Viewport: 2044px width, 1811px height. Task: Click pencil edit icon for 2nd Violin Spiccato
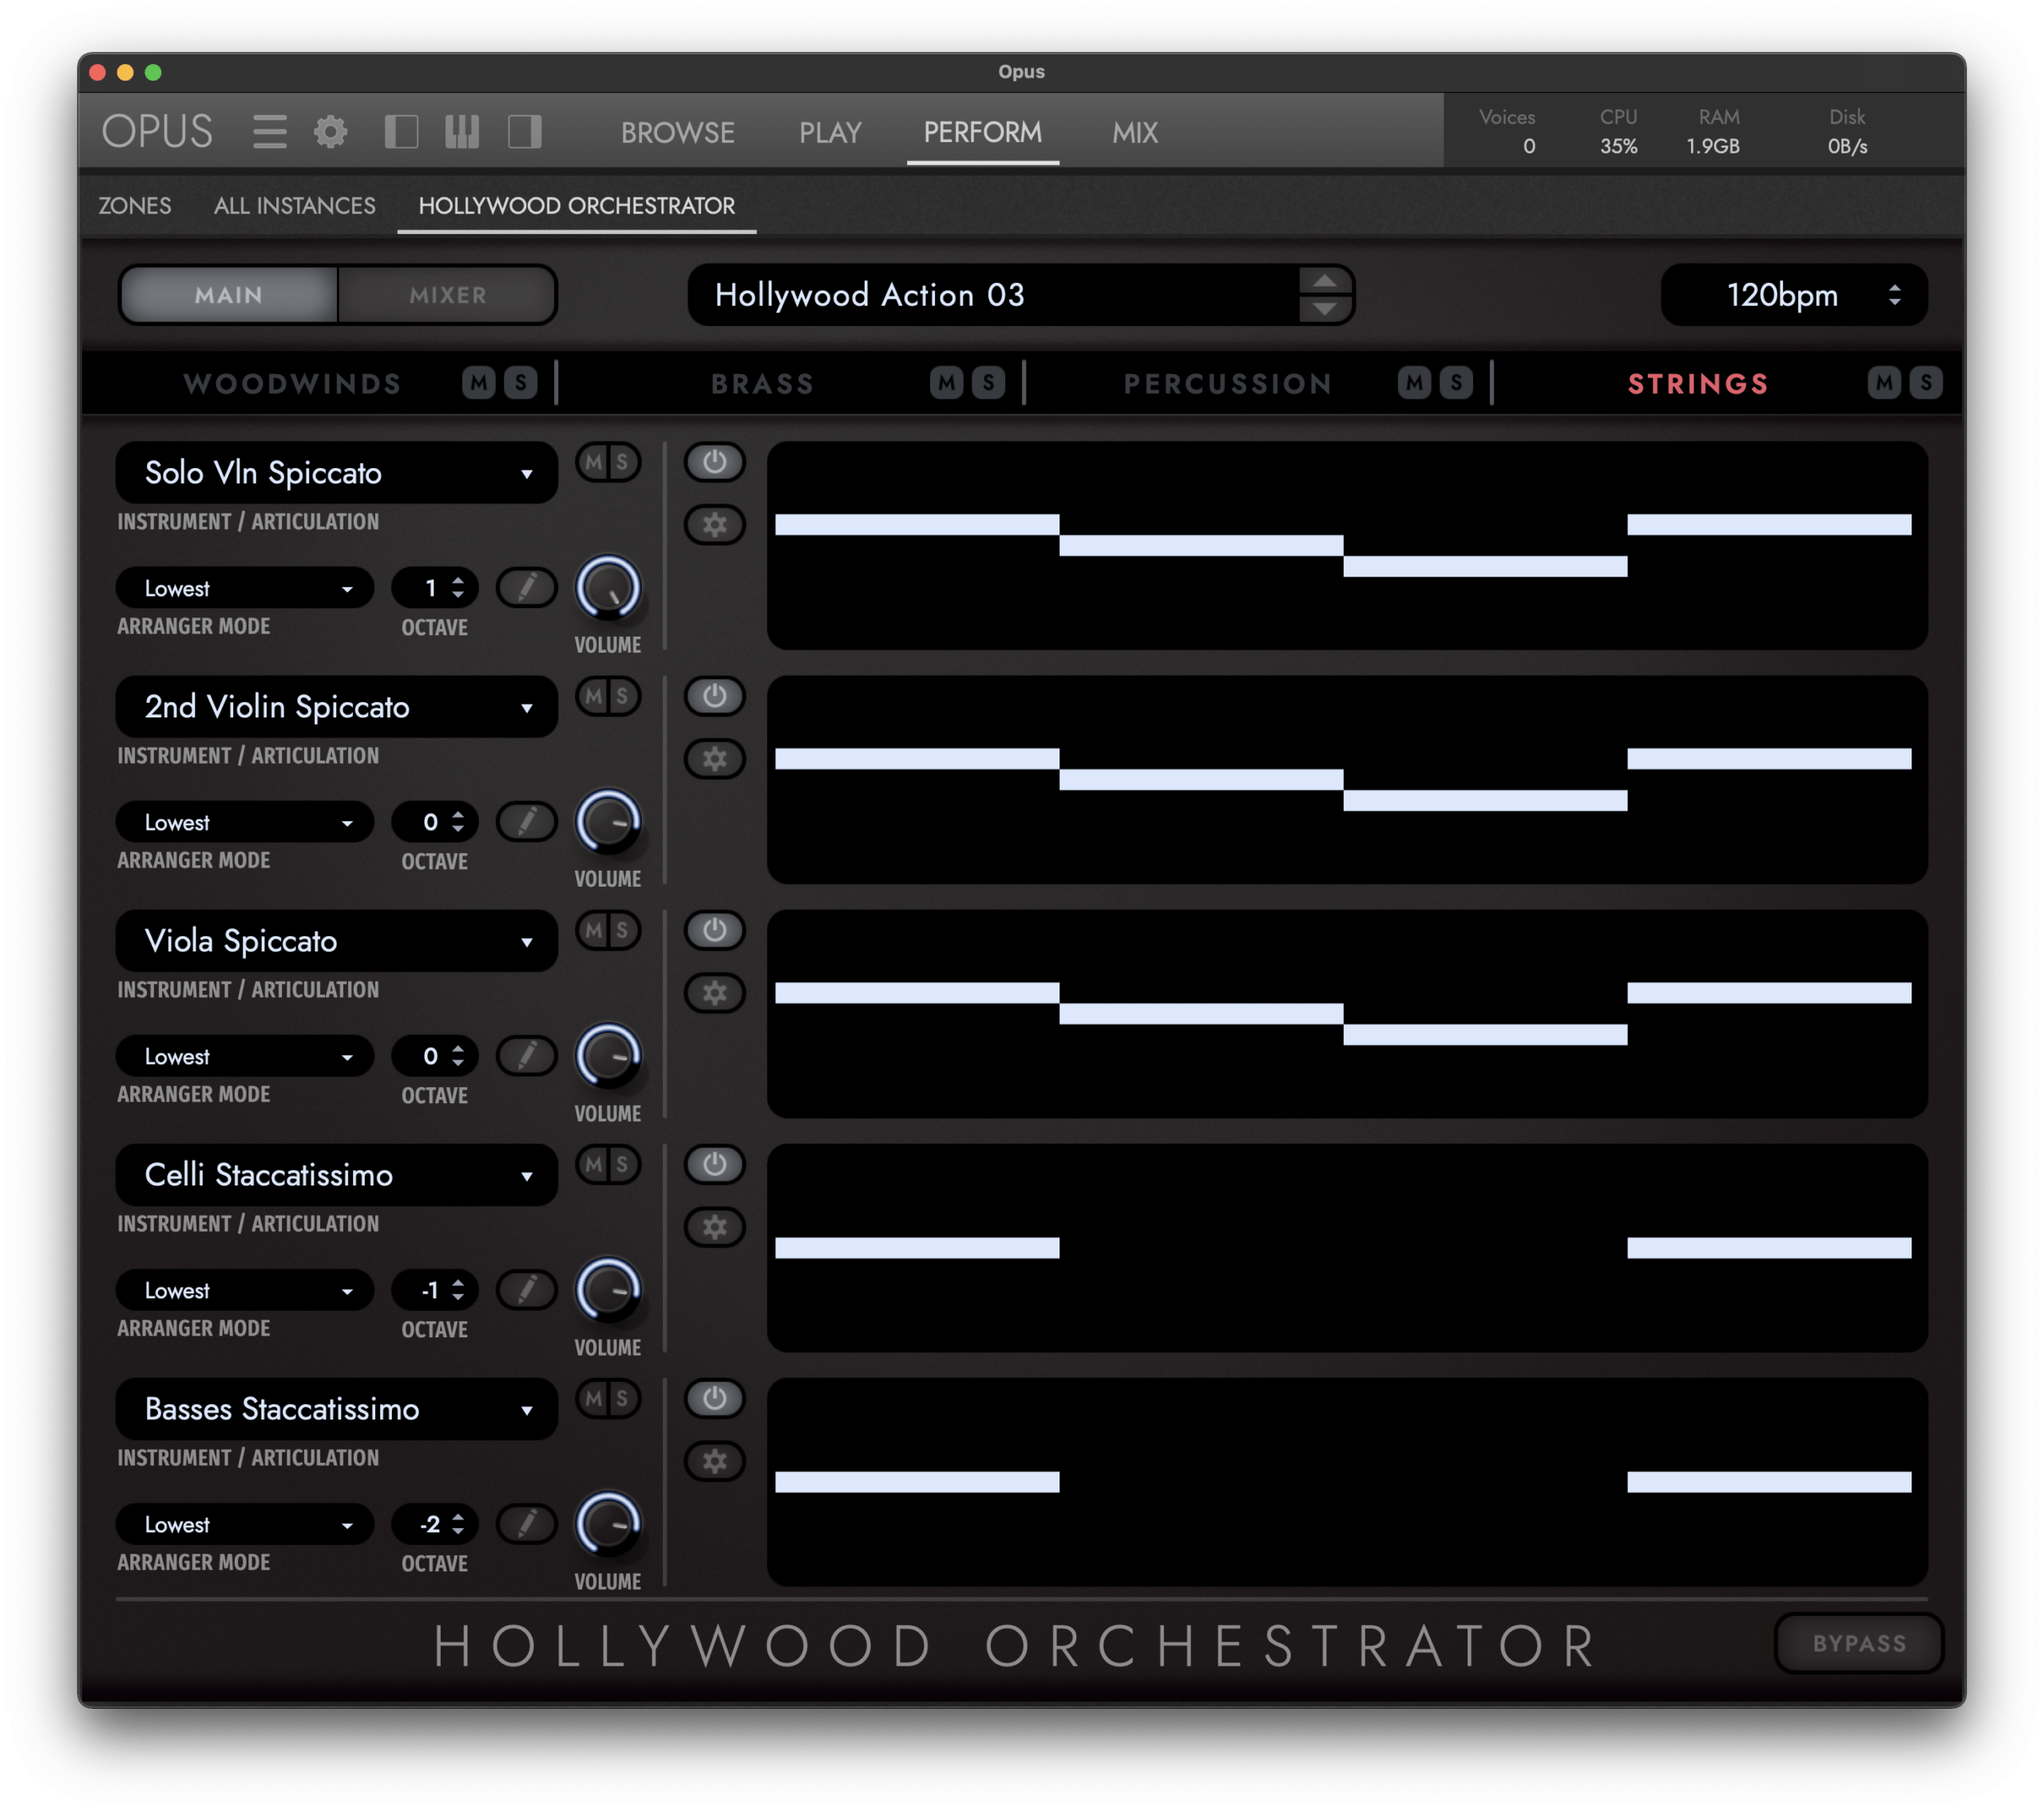coord(527,821)
